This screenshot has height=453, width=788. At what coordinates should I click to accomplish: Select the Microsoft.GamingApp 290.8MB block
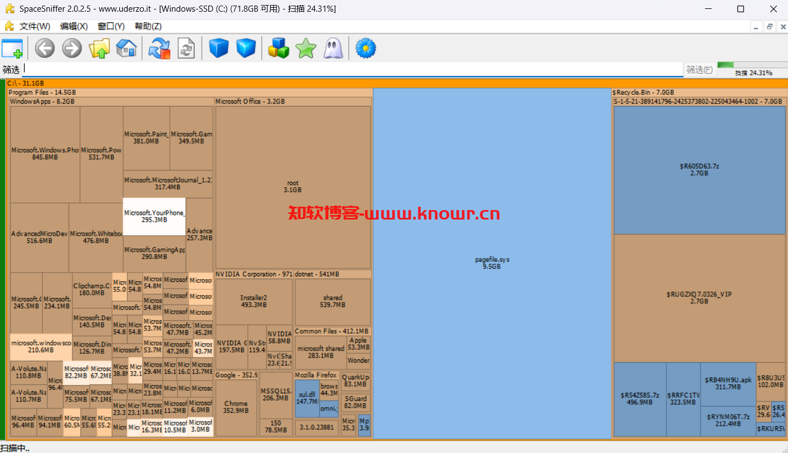[x=154, y=254]
